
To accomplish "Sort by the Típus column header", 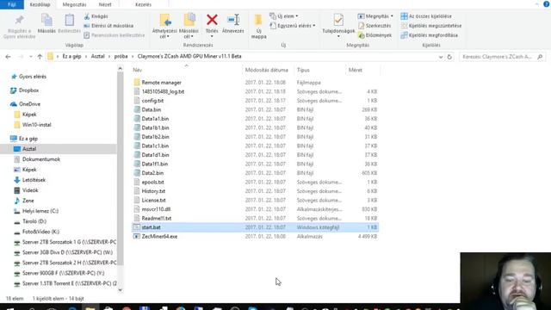I will (303, 70).
